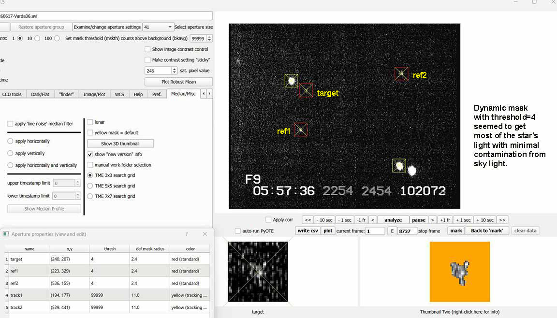The width and height of the screenshot is (557, 318).
Task: Click the pause button
Action: tap(418, 220)
